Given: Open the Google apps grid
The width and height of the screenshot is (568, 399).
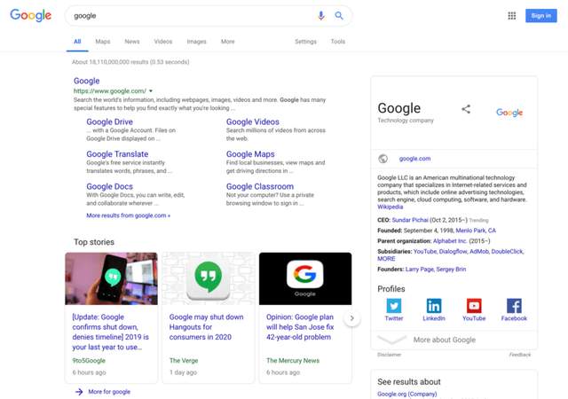Looking at the screenshot, I should [511, 16].
